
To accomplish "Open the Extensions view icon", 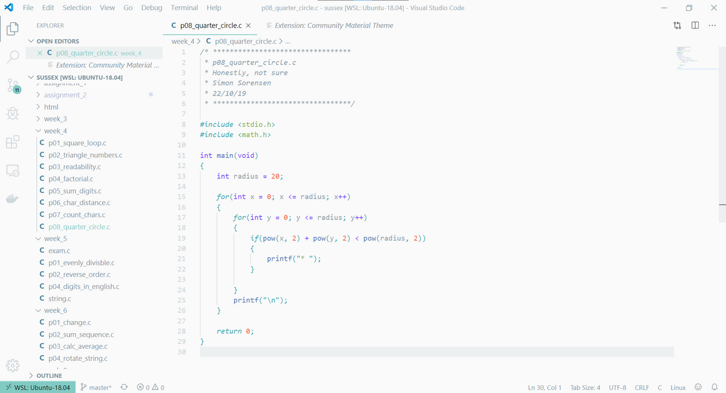I will [13, 142].
